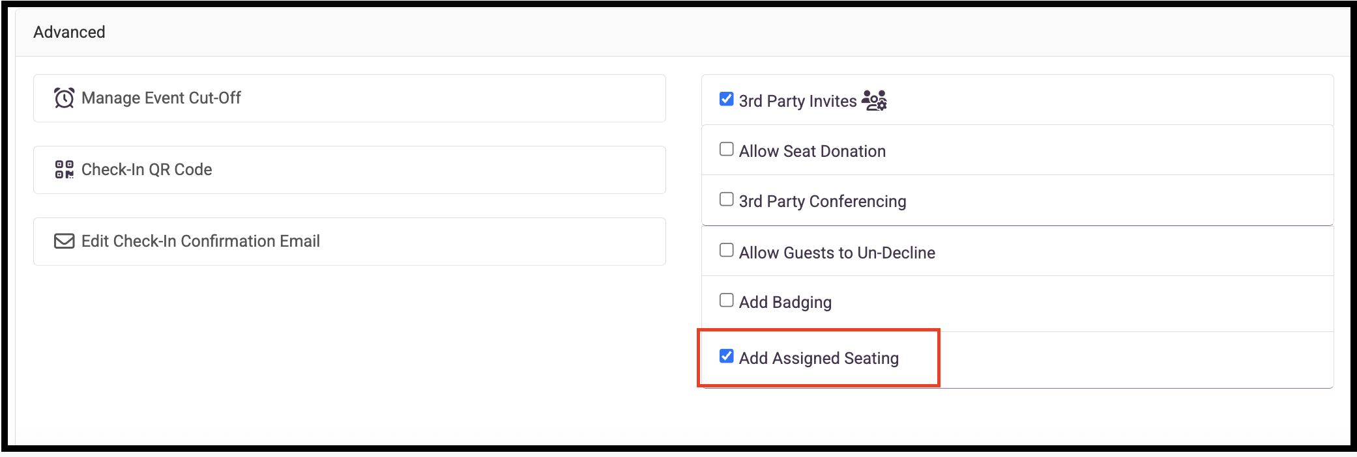Click the '3rd Party Conferencing' label text

(823, 201)
